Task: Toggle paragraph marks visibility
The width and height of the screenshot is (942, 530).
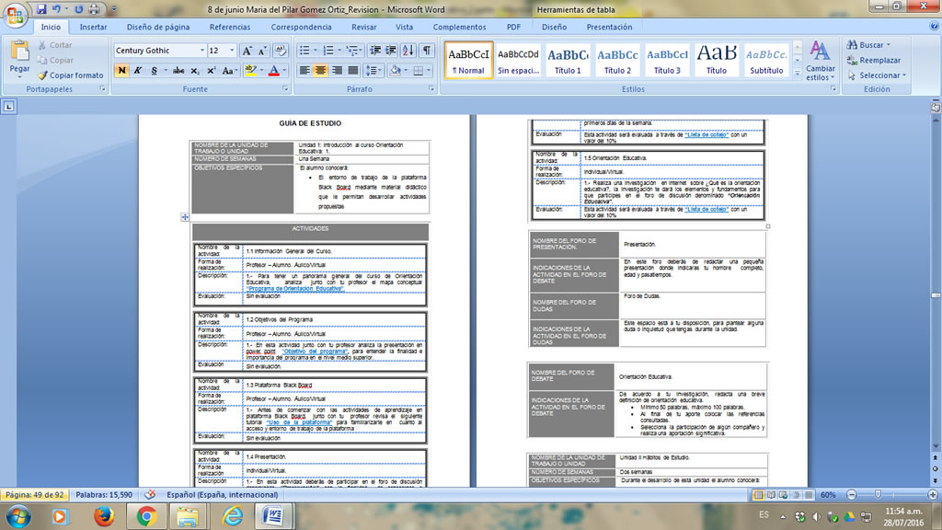Action: click(427, 52)
